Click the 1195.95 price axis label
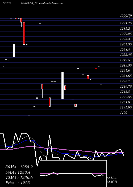The width and height of the screenshot is (133, 187). click(x=126, y=107)
